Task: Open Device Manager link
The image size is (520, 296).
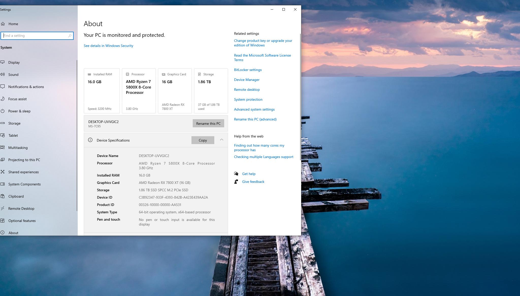Action: tap(247, 80)
